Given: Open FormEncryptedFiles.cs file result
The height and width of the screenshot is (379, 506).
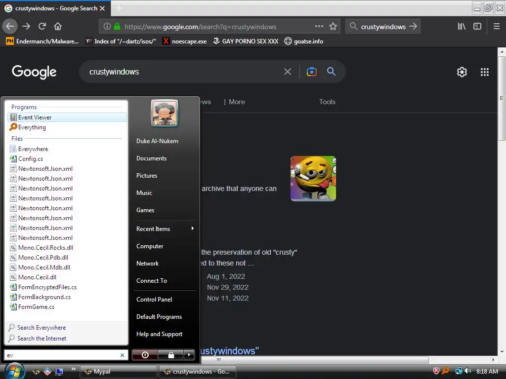Looking at the screenshot, I should click(67, 287).
